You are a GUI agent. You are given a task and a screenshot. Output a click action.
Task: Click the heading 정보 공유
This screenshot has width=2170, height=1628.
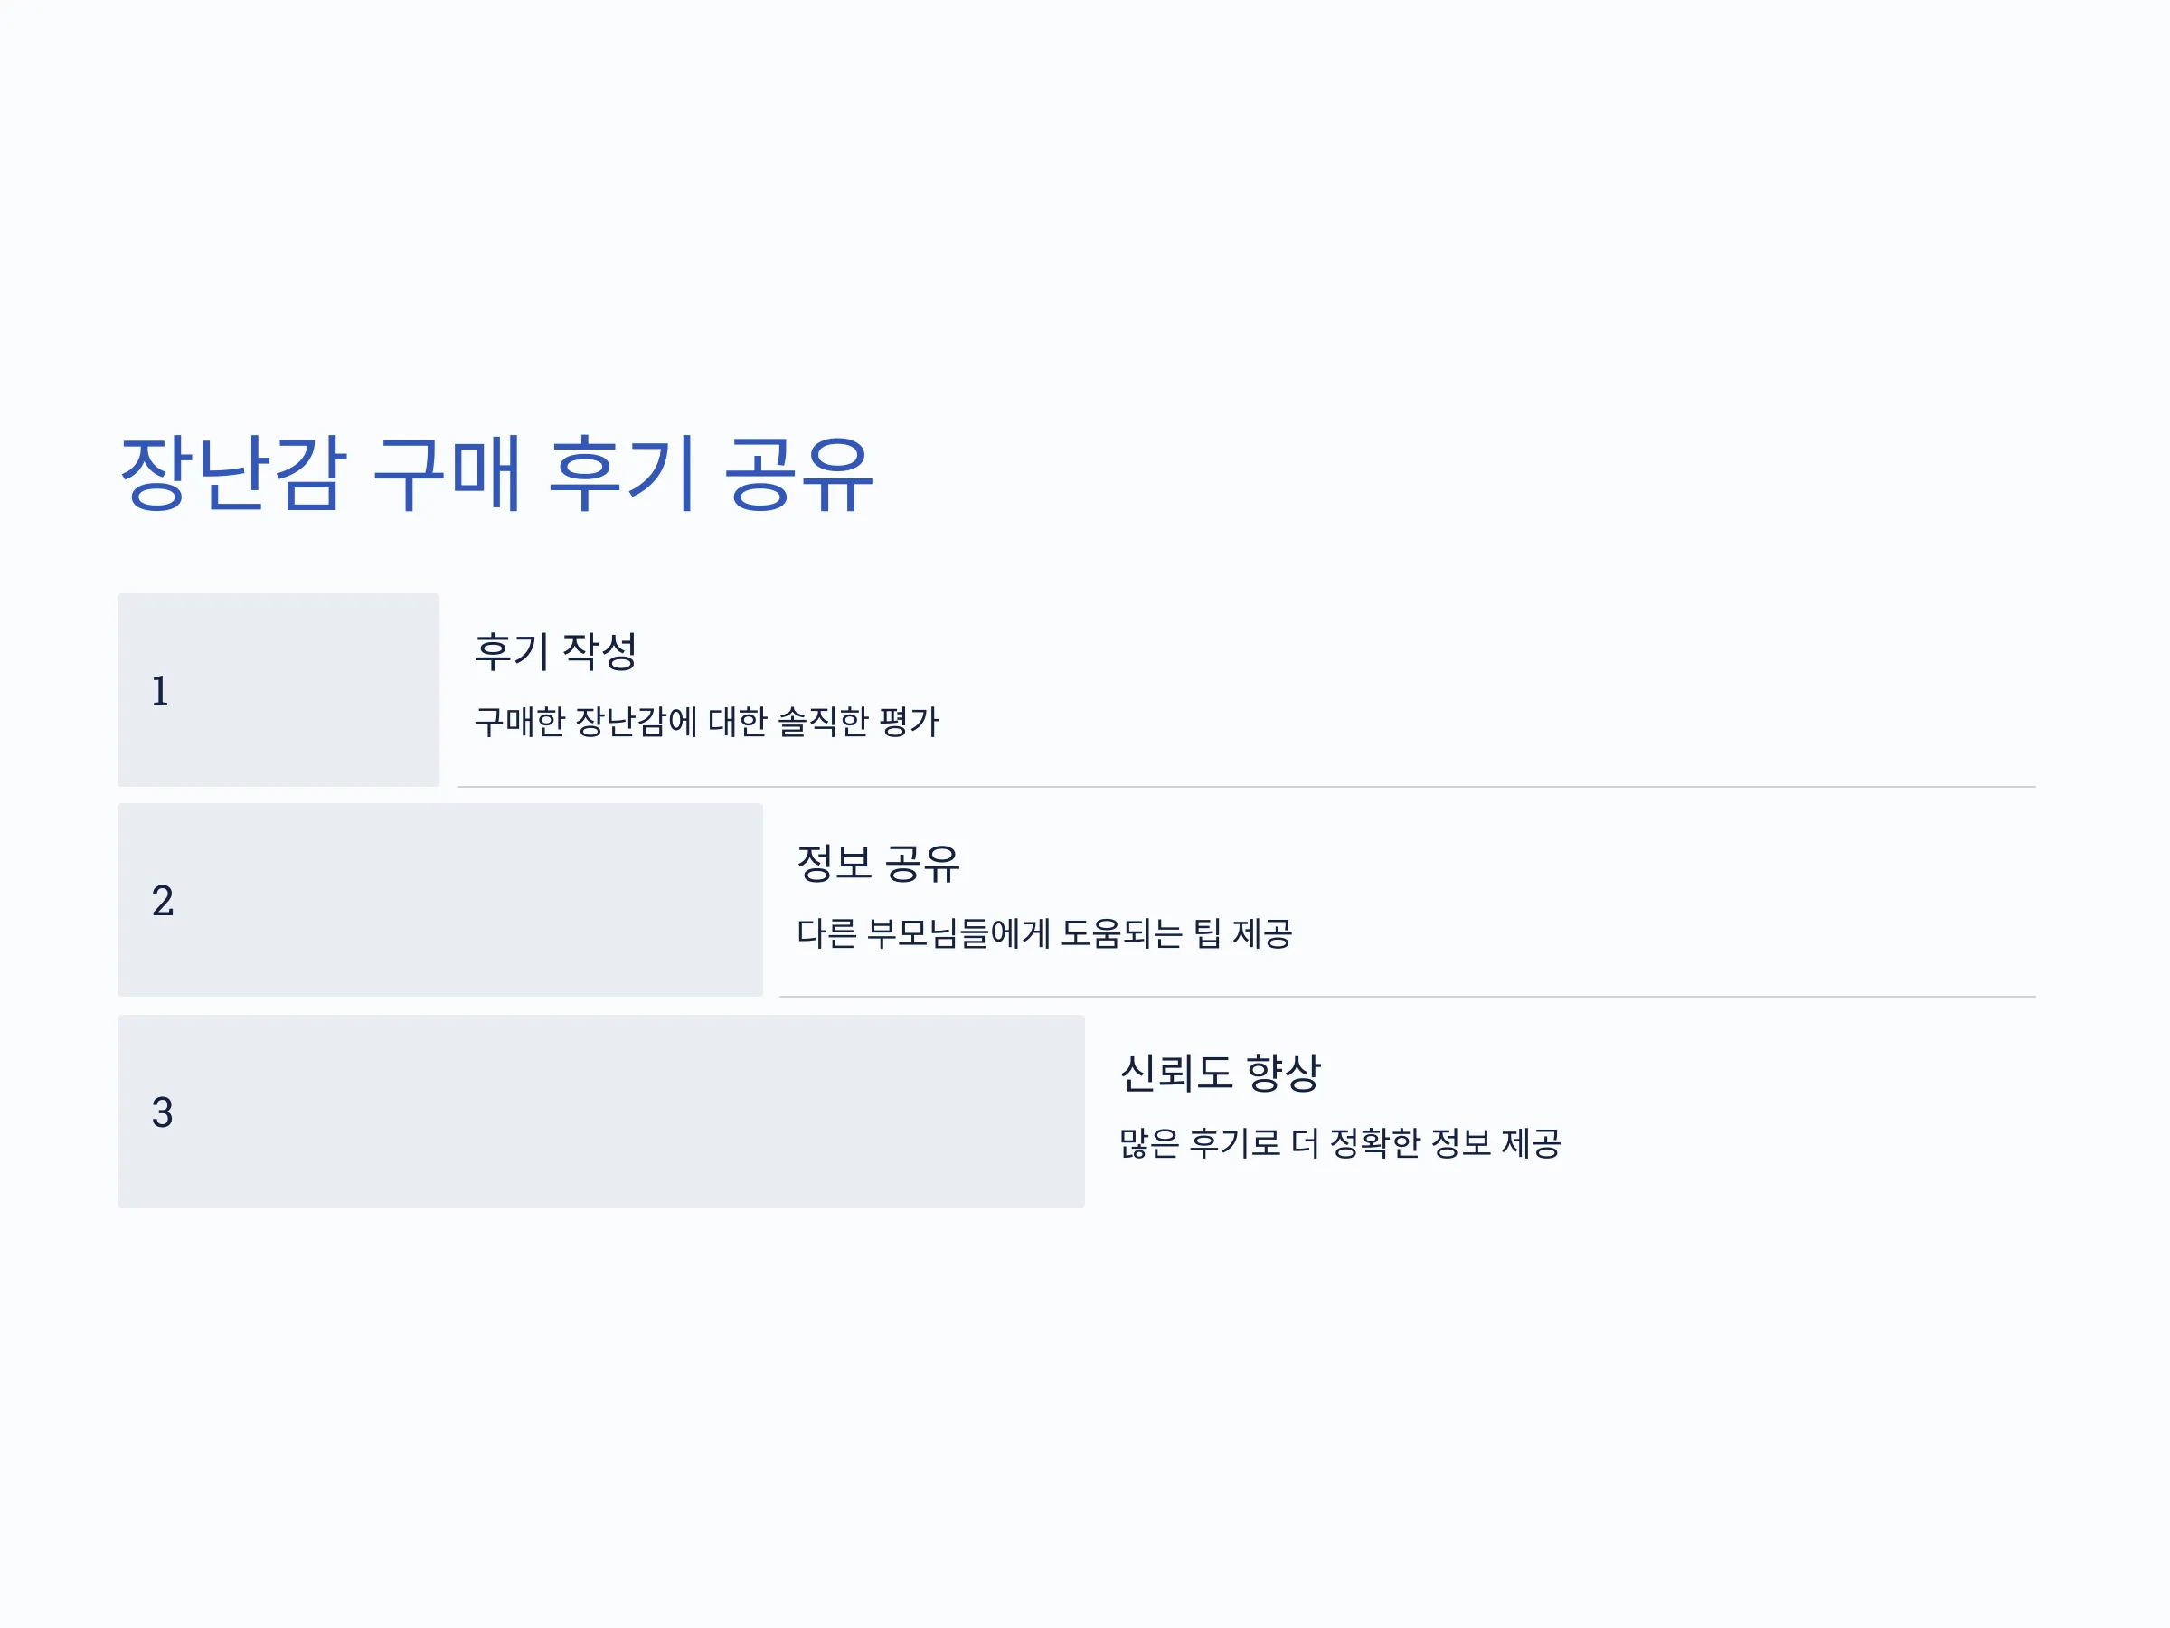[878, 864]
